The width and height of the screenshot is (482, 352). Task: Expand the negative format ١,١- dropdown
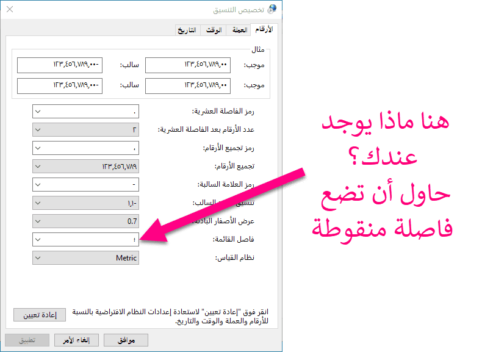pos(38,203)
